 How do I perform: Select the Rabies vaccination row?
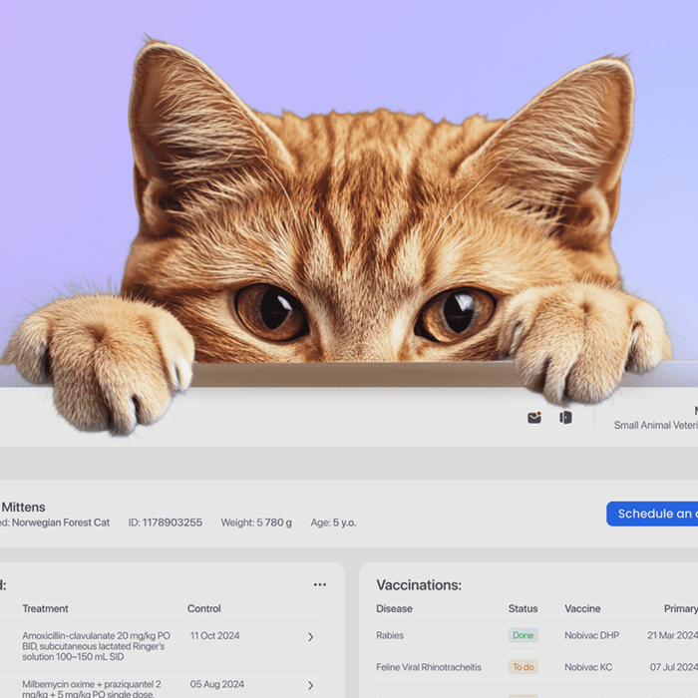click(x=390, y=635)
